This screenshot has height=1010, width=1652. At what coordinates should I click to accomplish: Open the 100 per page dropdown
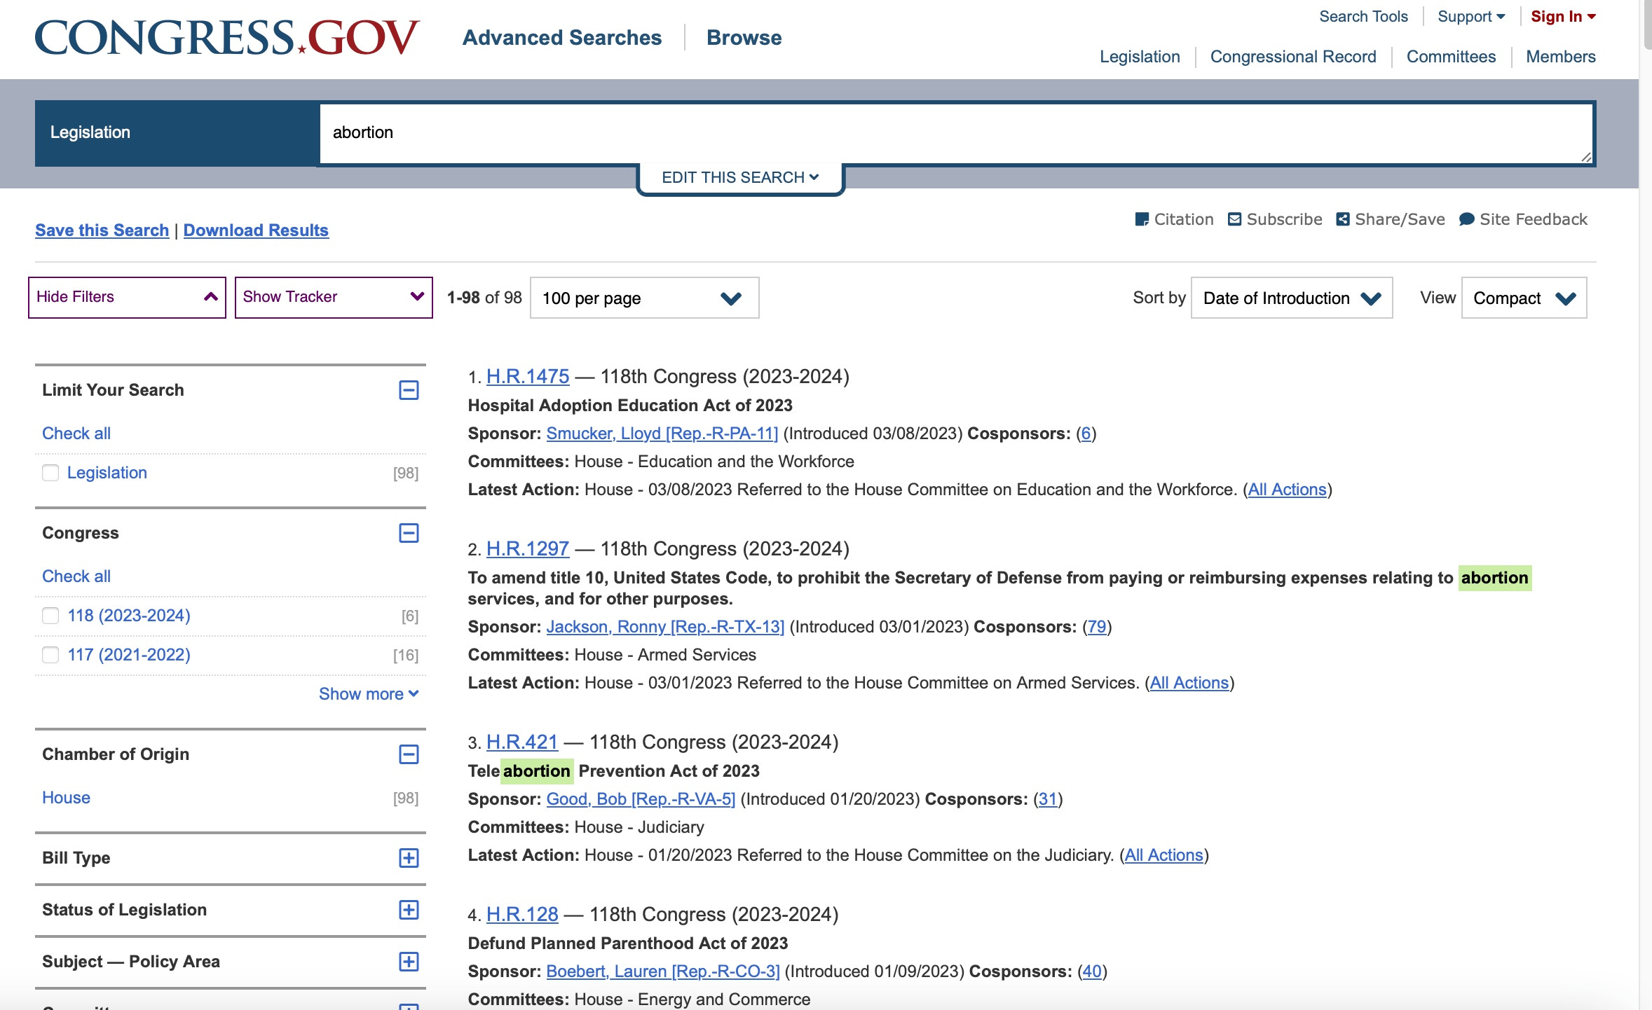coord(644,298)
